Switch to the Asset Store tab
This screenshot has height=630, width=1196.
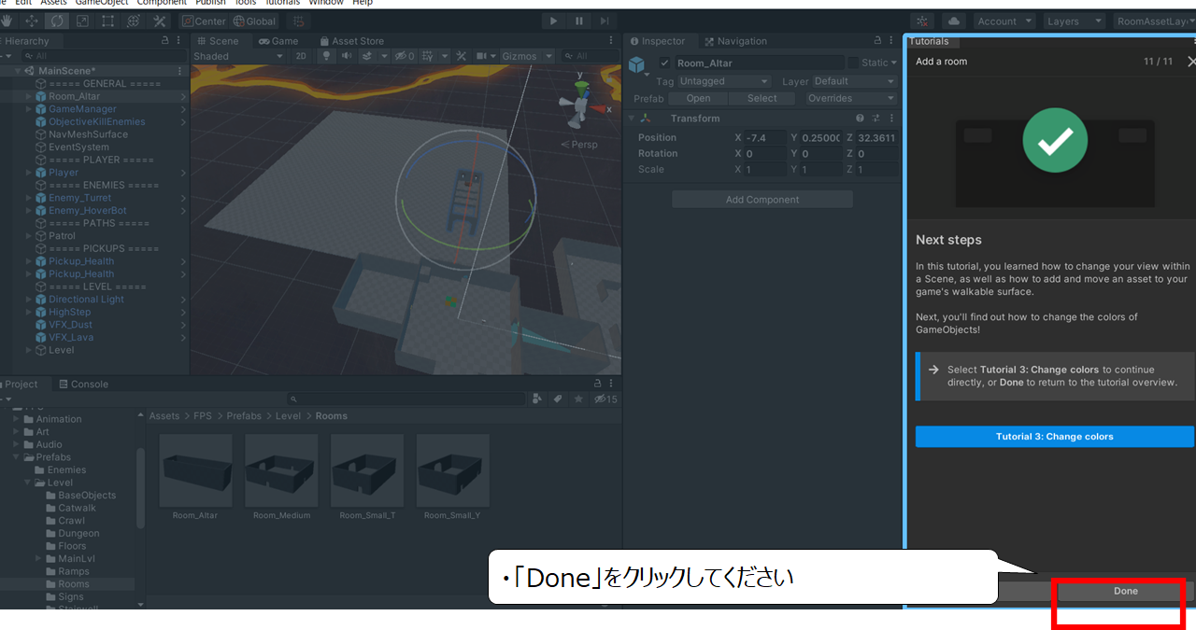point(351,41)
